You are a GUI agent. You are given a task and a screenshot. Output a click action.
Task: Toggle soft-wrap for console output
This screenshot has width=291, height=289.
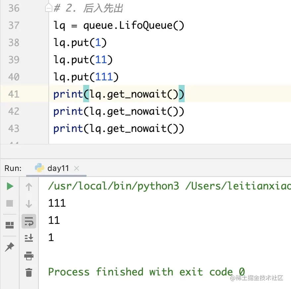click(29, 221)
